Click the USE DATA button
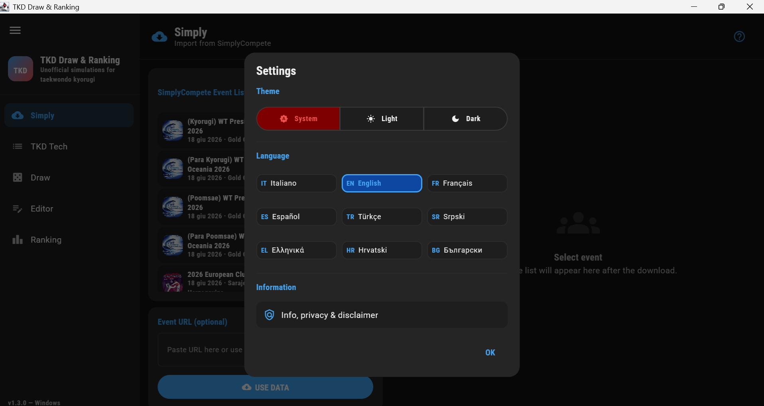Image resolution: width=764 pixels, height=406 pixels. point(265,387)
